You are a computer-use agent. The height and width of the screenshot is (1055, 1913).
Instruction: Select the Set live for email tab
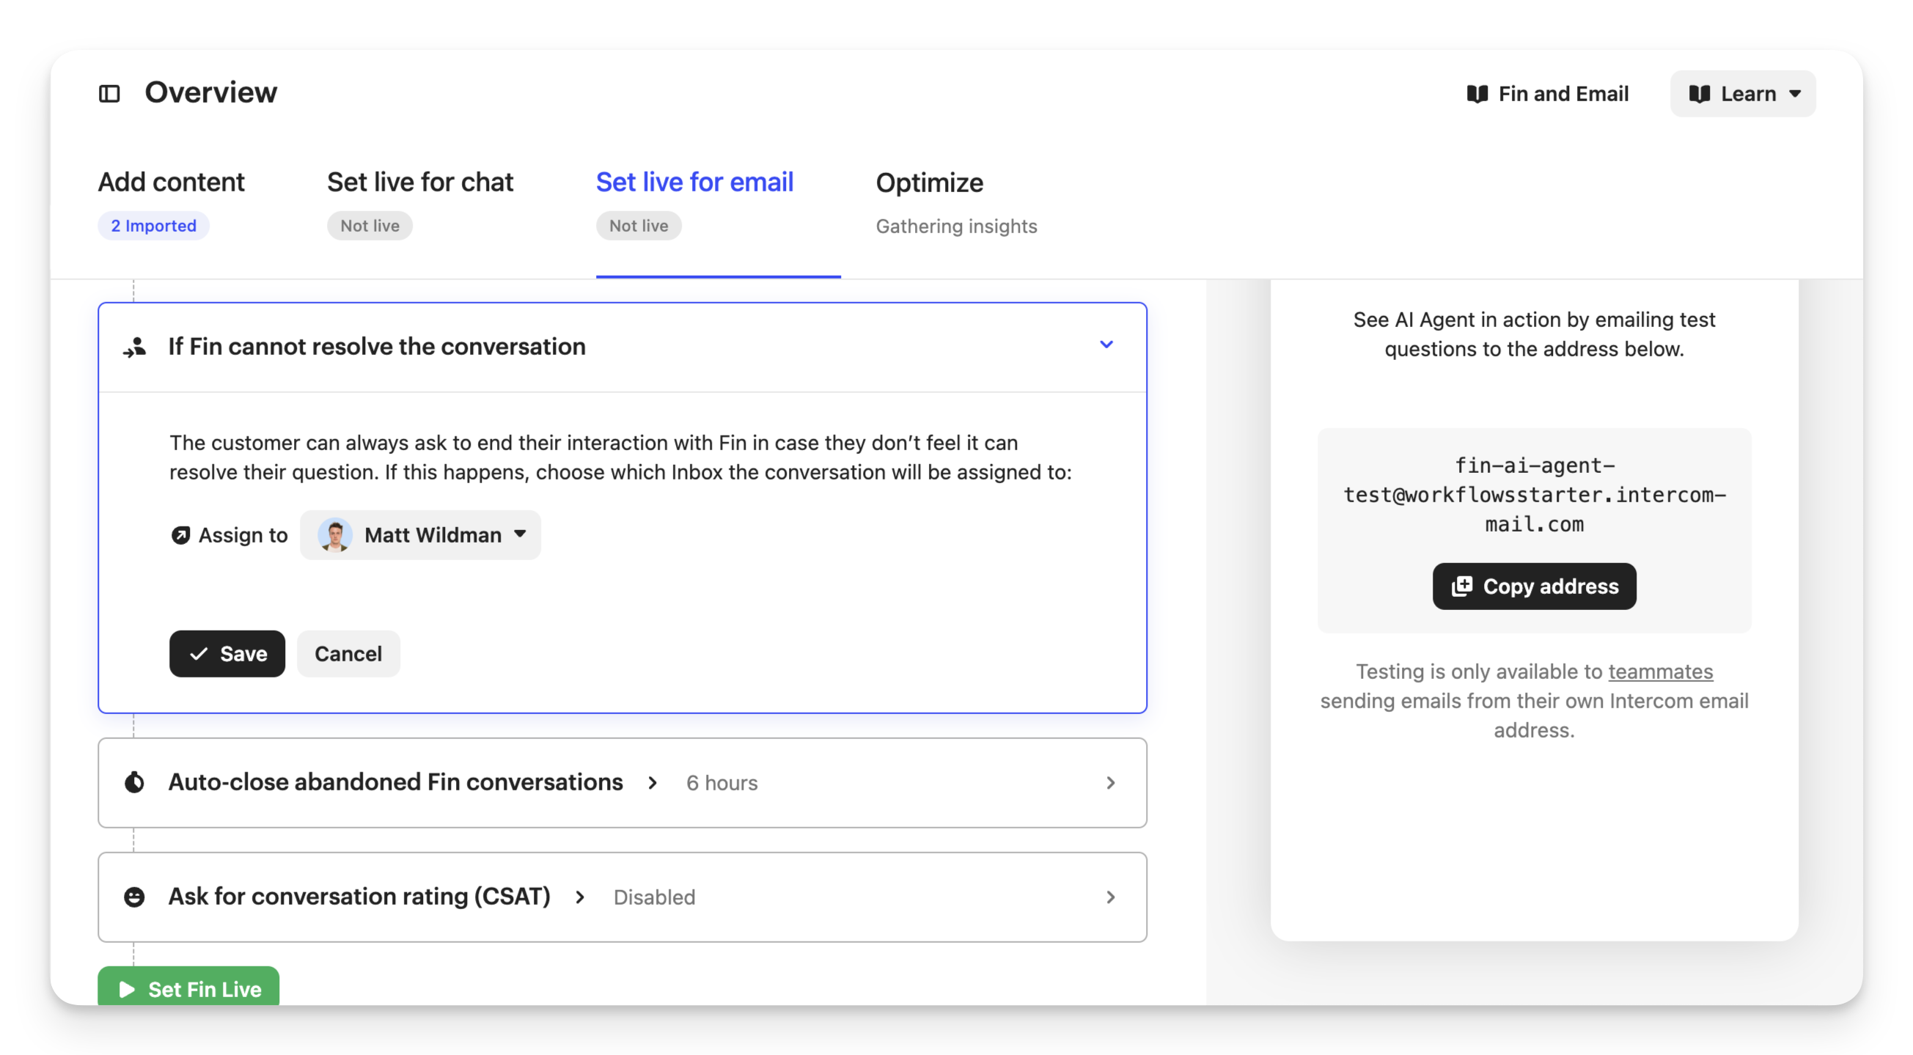694,183
